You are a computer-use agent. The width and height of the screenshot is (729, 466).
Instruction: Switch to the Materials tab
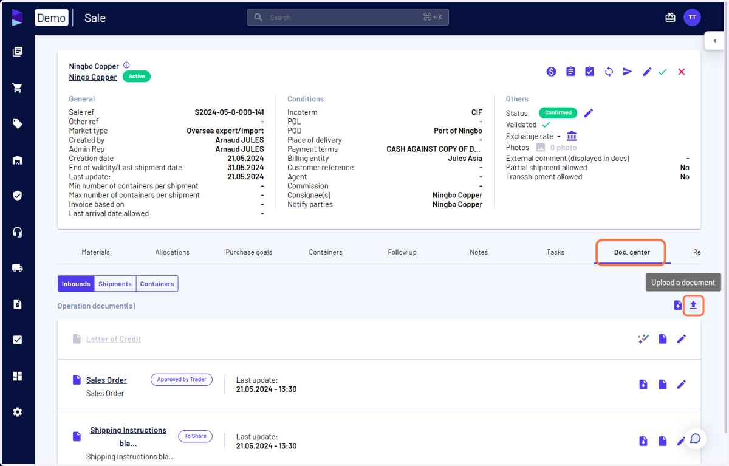[x=95, y=252]
